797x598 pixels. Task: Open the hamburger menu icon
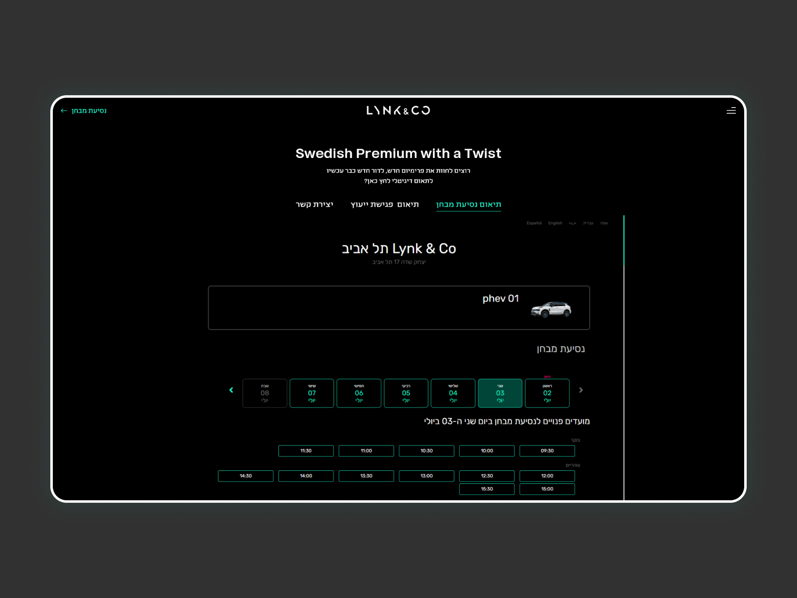(x=731, y=111)
